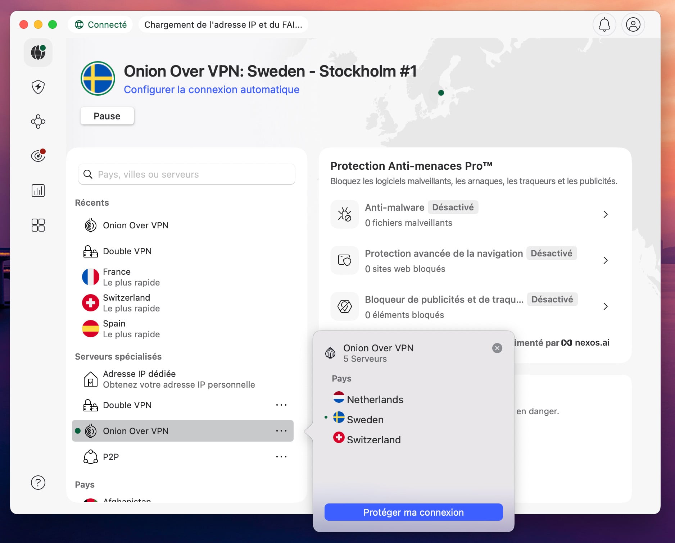Image resolution: width=675 pixels, height=543 pixels.
Task: Open more options for highlighted Onion Over VPN
Action: (x=281, y=431)
